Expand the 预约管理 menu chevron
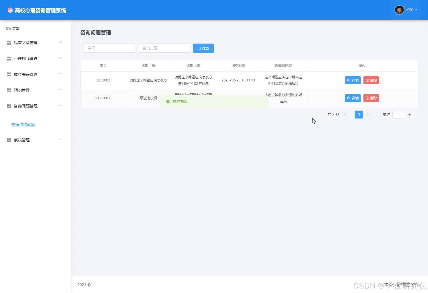 click(60, 90)
